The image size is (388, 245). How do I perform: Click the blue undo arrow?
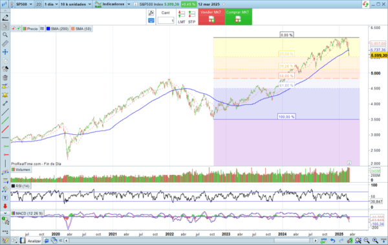pos(332,240)
